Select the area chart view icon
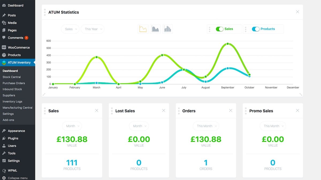This screenshot has width=321, height=180. pyautogui.click(x=155, y=29)
